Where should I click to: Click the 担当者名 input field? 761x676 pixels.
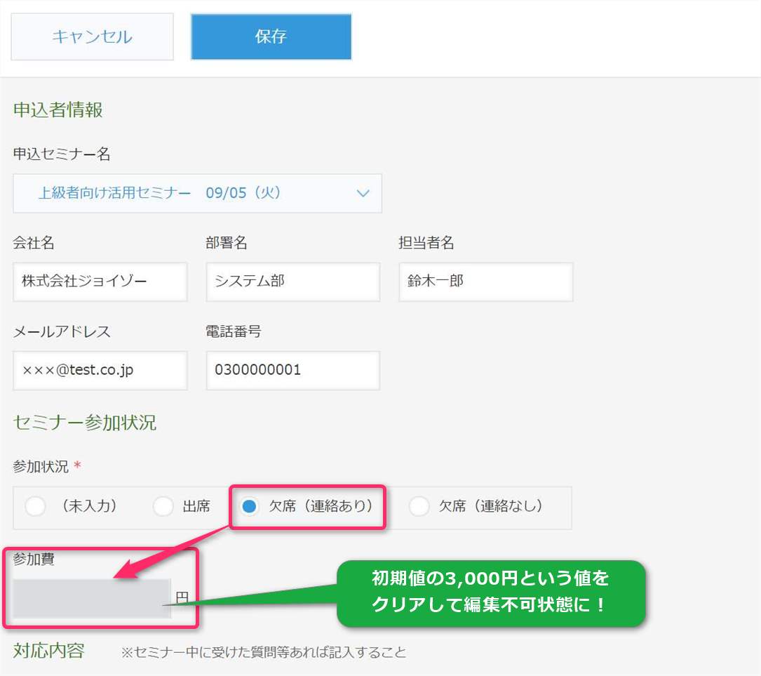(x=486, y=281)
